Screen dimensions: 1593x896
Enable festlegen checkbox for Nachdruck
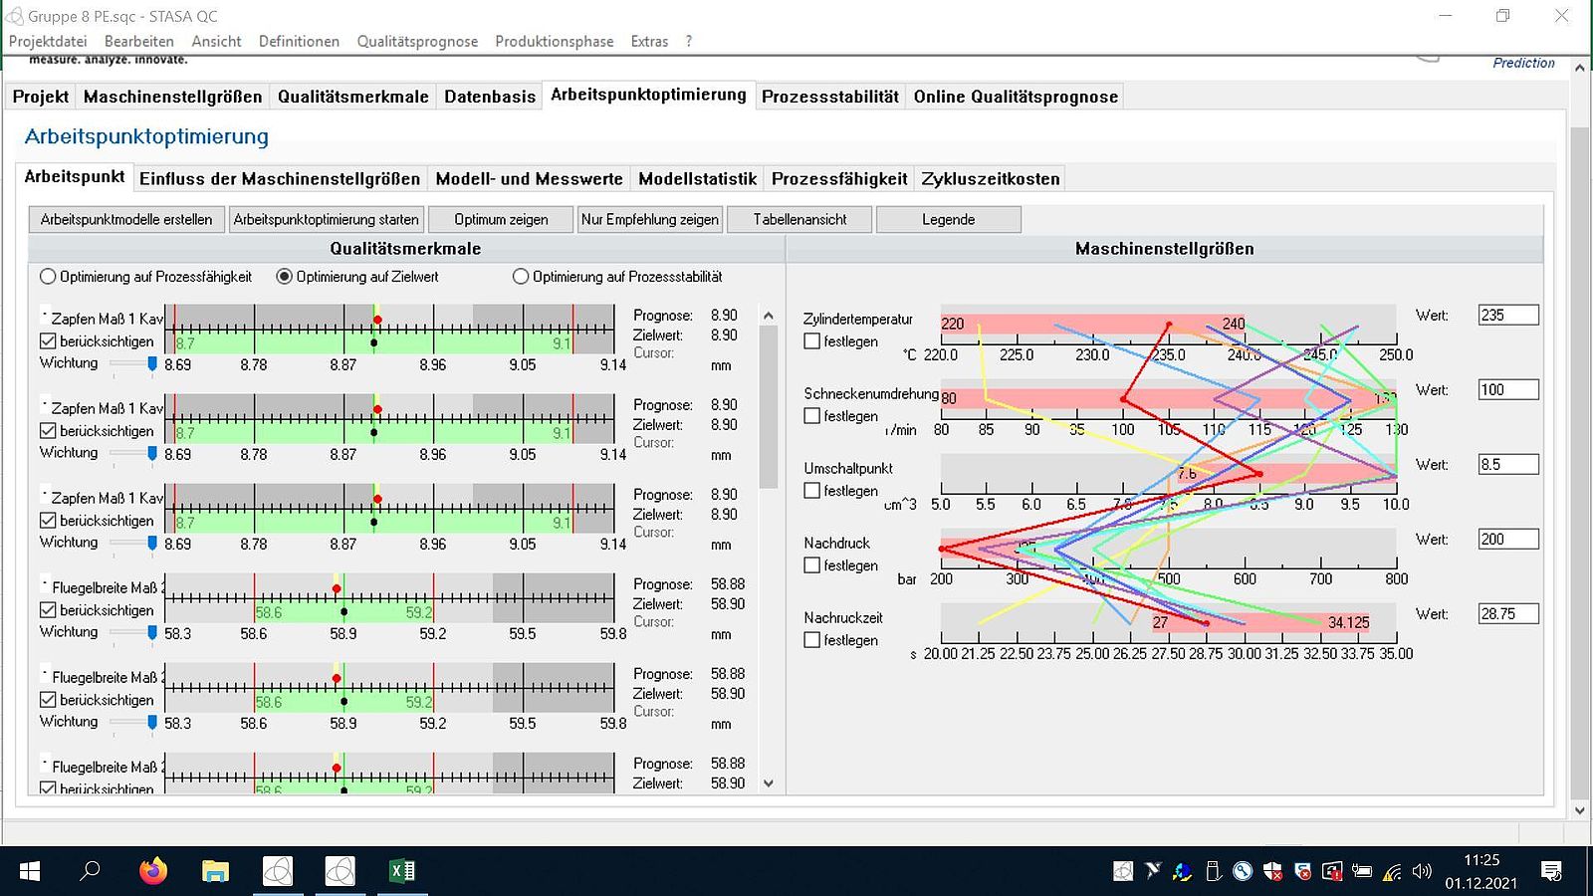point(812,565)
